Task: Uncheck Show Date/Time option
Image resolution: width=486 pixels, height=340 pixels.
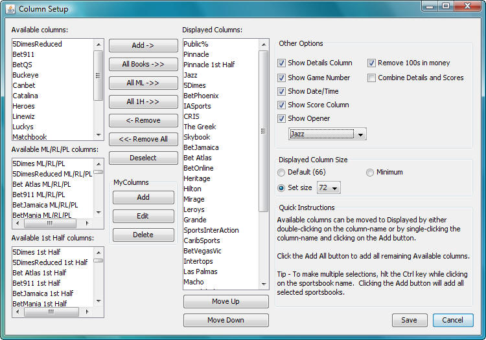Action: click(x=281, y=92)
